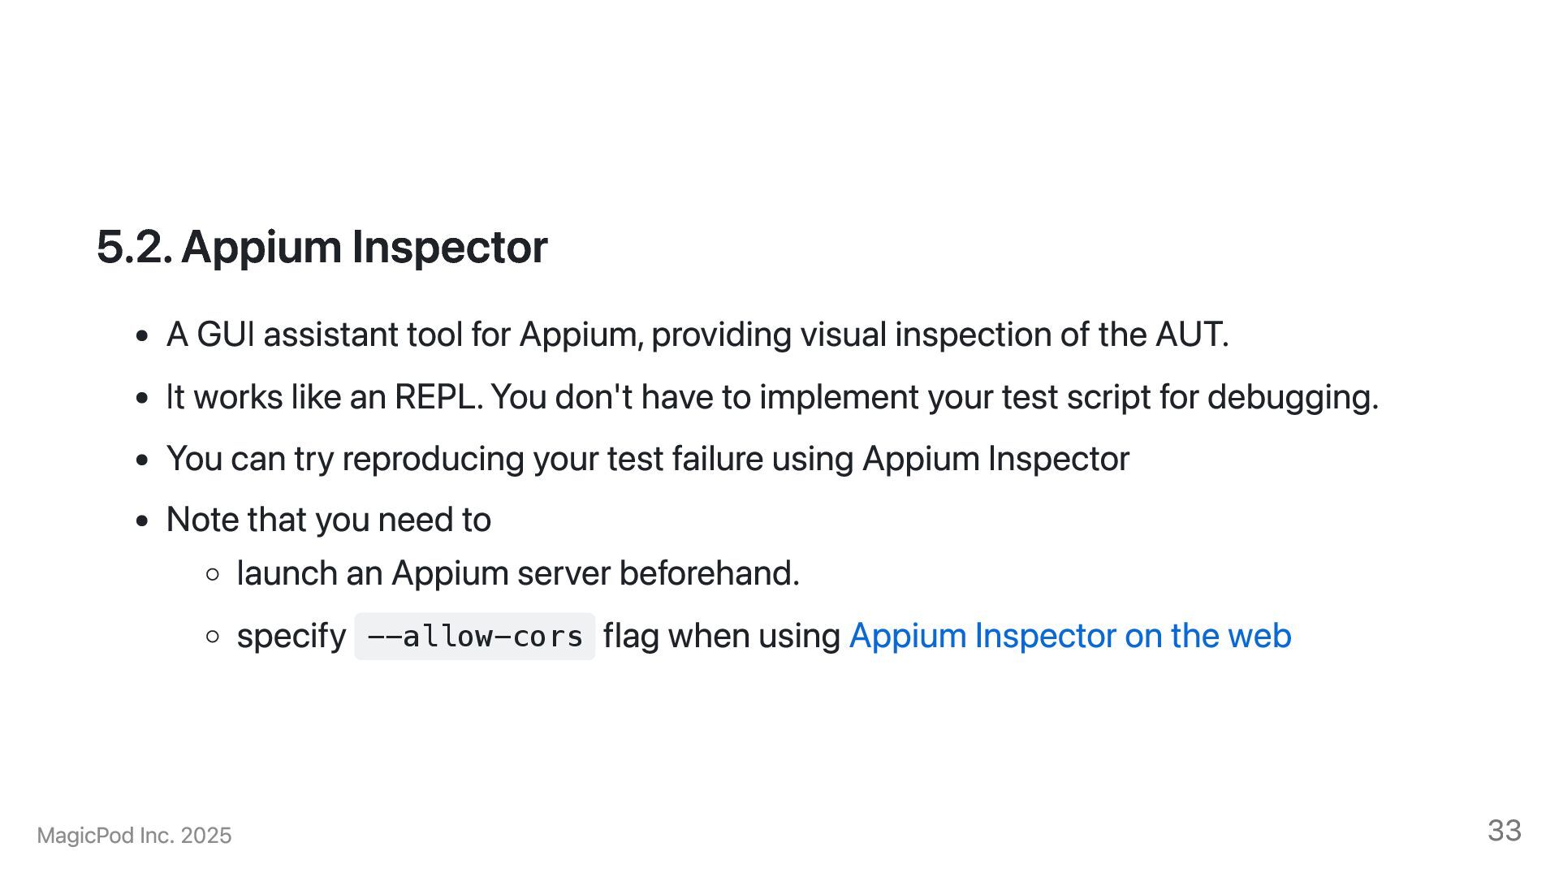Image resolution: width=1559 pixels, height=877 pixels.
Task: Click the launch an Appium server beforehand line
Action: [517, 573]
